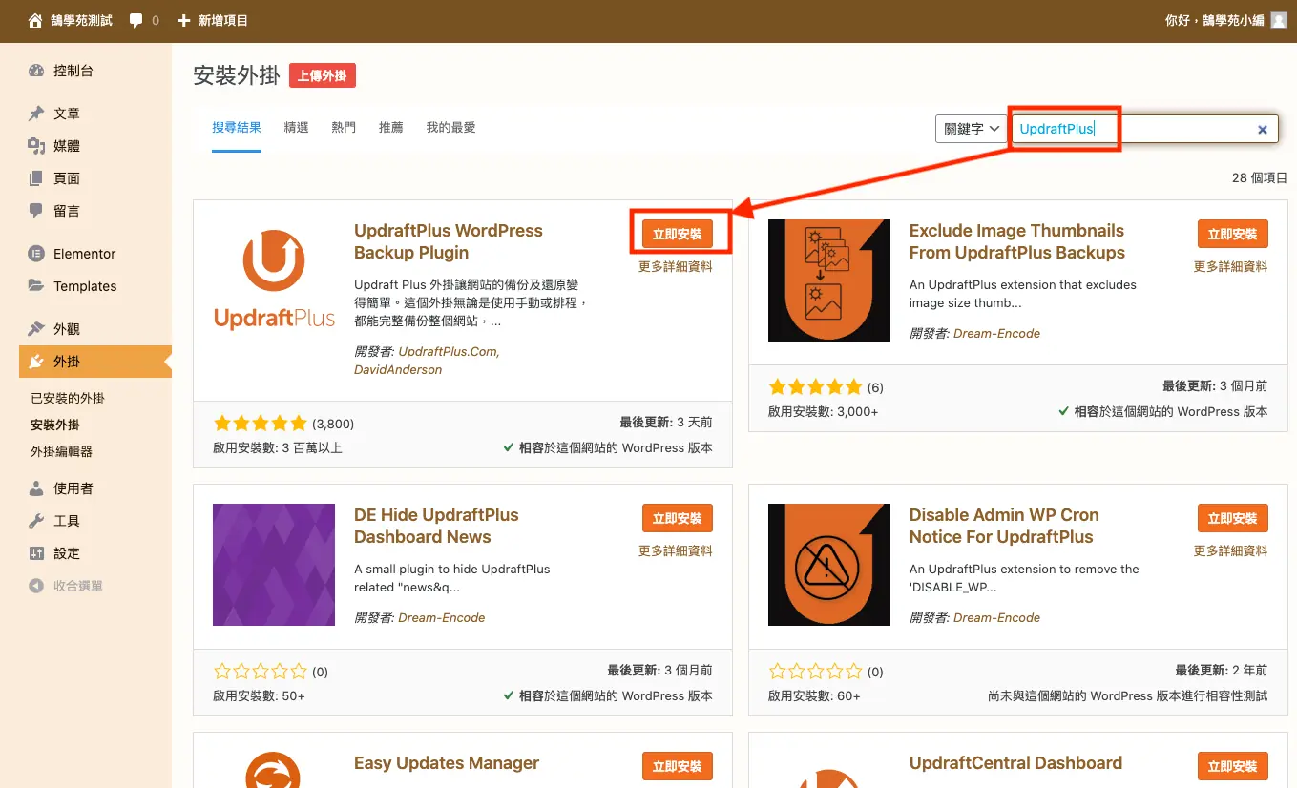Click the 上傳外掛 button

click(323, 75)
